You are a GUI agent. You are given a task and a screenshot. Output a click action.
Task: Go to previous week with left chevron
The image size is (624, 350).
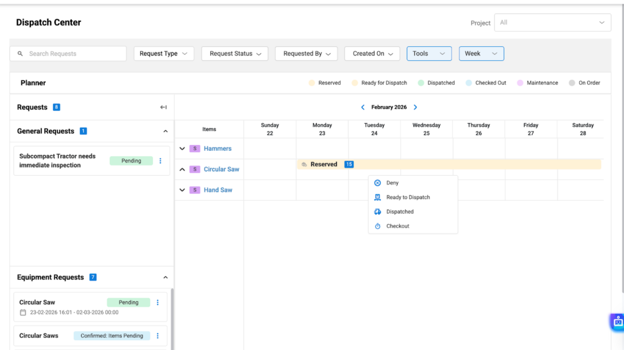363,107
